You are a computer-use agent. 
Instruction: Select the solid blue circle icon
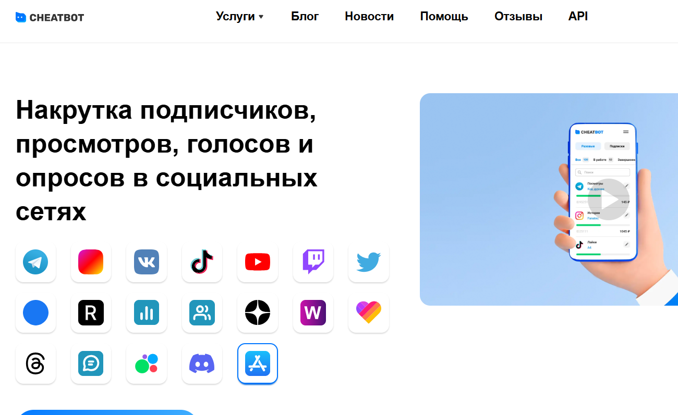tap(35, 313)
